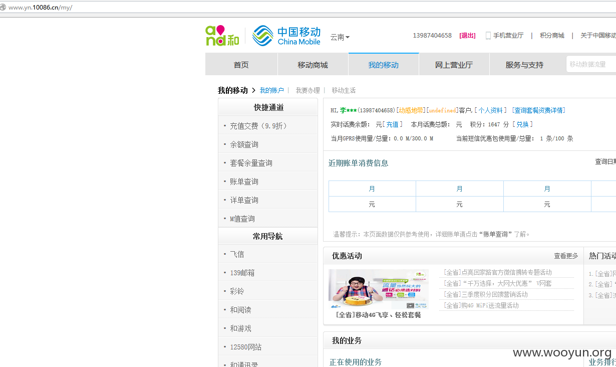Open 点亮回家路官方微信携转专题活动 link
This screenshot has height=367, width=616.
pyautogui.click(x=497, y=272)
